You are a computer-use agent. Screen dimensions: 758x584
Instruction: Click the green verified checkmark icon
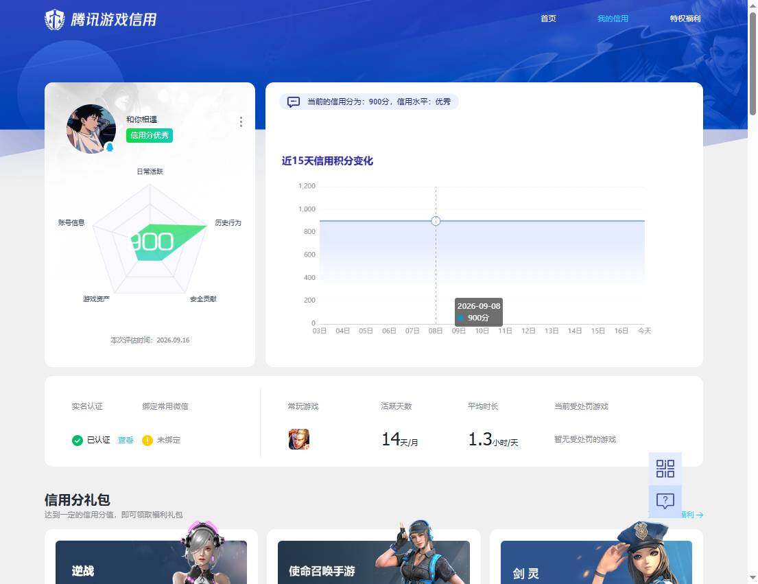(78, 440)
